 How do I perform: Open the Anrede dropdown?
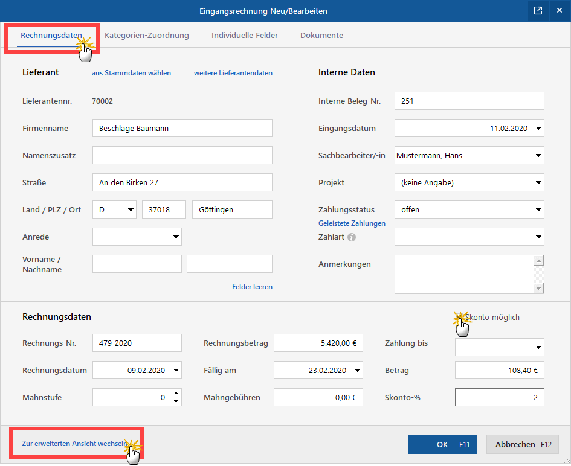click(176, 237)
